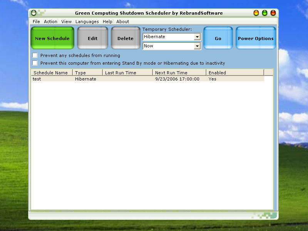The image size is (308, 231).
Task: Click the Schedule Name column header
Action: click(51, 72)
